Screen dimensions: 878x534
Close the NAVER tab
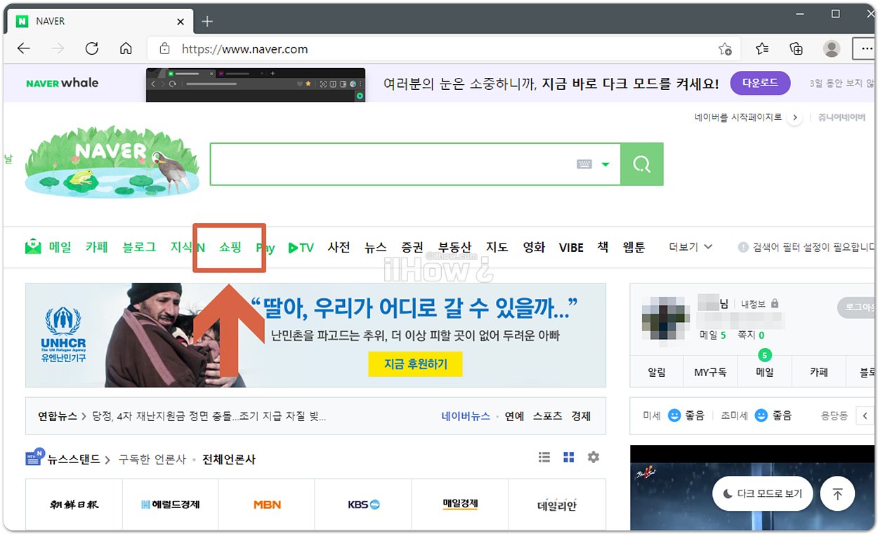(x=181, y=22)
